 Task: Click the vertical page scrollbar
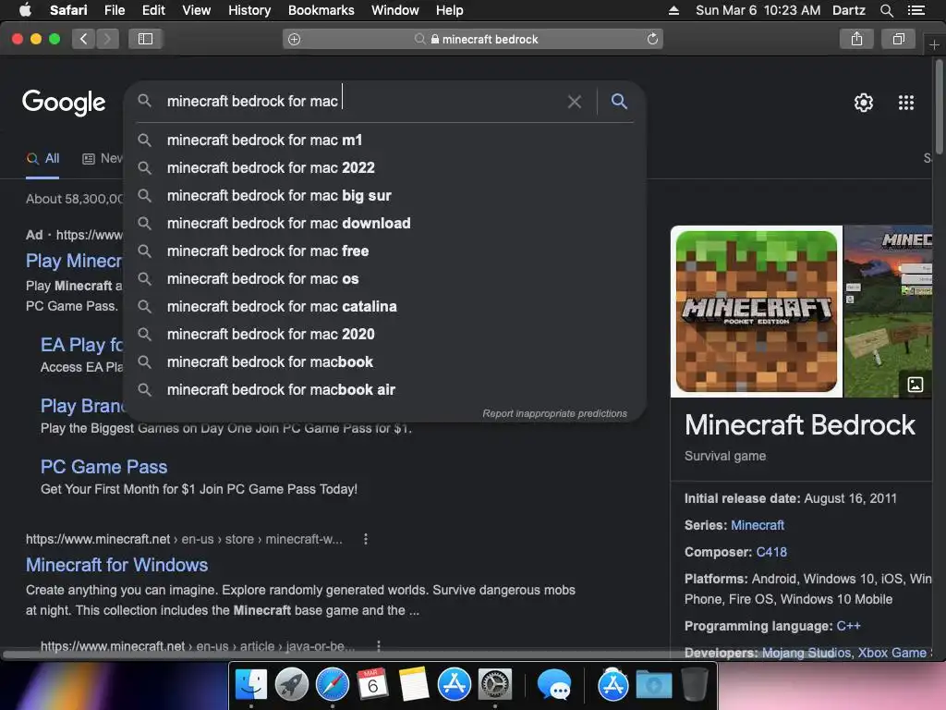tap(939, 107)
